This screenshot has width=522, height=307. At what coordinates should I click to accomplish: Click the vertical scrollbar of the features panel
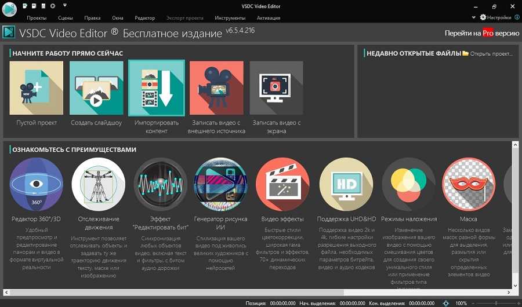[x=515, y=214]
